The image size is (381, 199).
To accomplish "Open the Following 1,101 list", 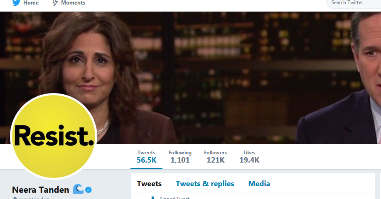I will pyautogui.click(x=180, y=157).
